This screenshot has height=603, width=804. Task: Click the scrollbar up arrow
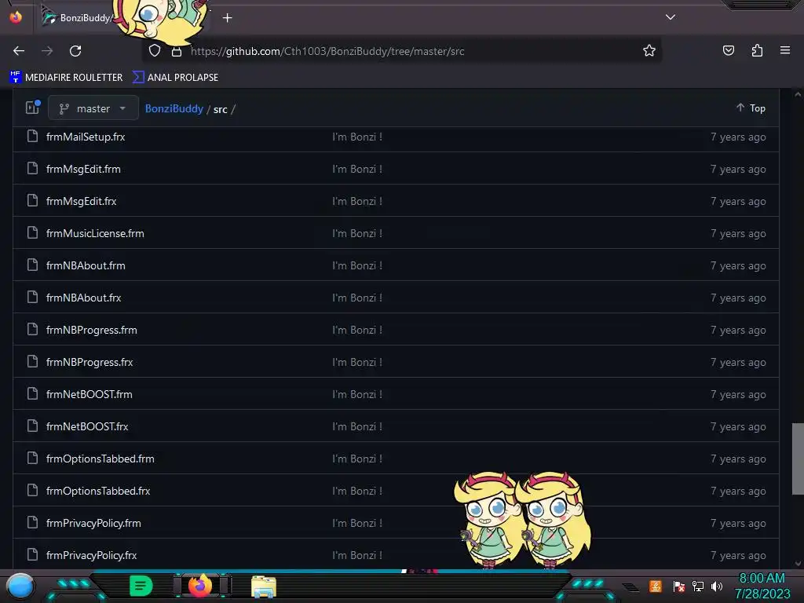(x=798, y=94)
